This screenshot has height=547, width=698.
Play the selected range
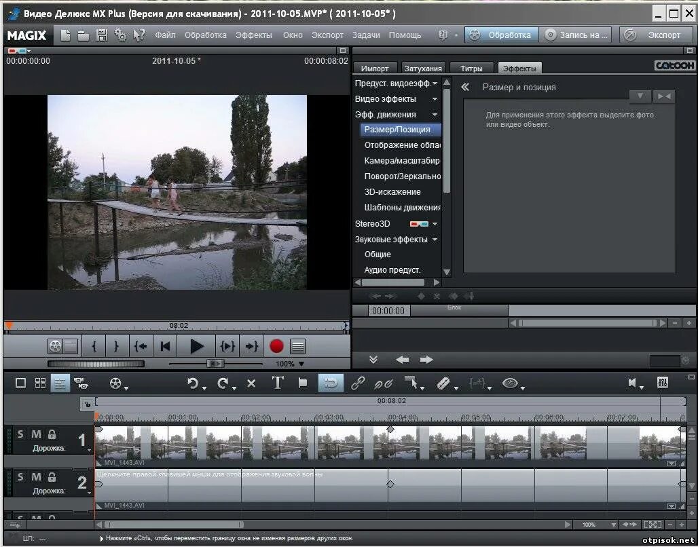tap(227, 346)
